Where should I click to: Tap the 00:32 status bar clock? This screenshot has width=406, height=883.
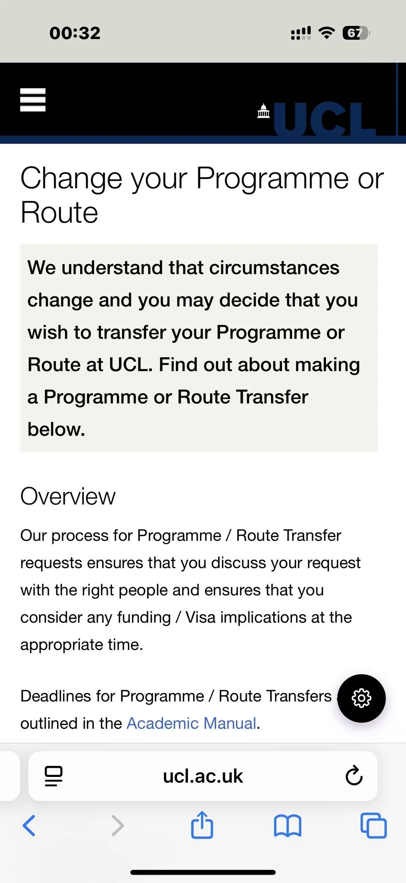pos(75,33)
